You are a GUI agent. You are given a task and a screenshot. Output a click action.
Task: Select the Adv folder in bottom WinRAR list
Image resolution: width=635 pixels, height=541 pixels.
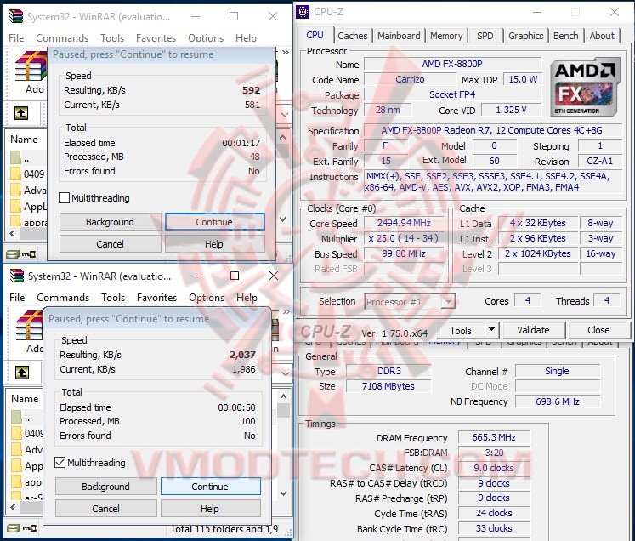[x=26, y=449]
